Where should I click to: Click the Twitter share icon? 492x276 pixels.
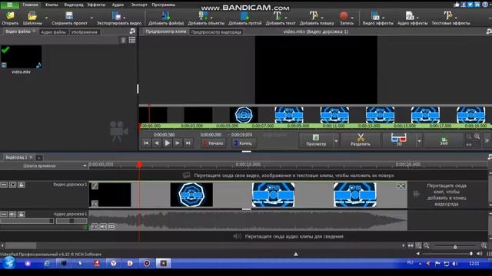tap(470, 5)
